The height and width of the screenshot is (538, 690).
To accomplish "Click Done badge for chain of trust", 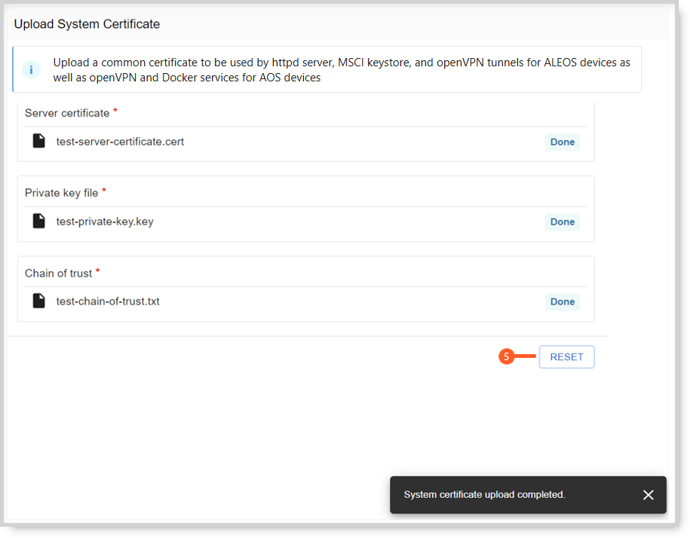I will 562,302.
